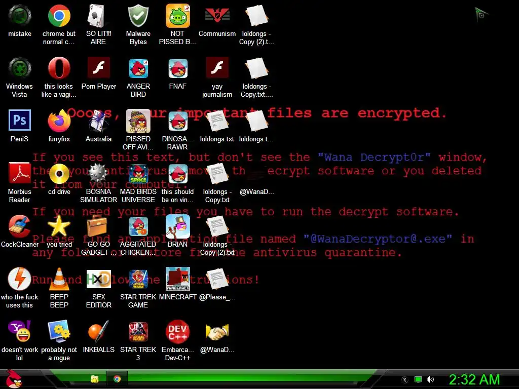Click the 2:32 AM taskbar clock
The width and height of the screenshot is (519, 389).
click(x=474, y=379)
